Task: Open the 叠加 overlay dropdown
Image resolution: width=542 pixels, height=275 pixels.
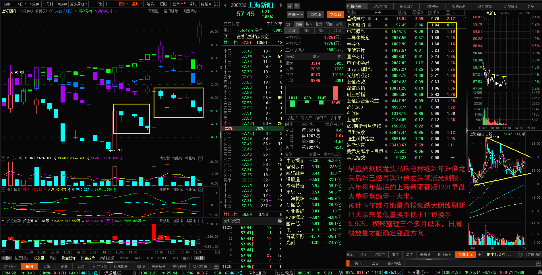Action: click(x=137, y=4)
